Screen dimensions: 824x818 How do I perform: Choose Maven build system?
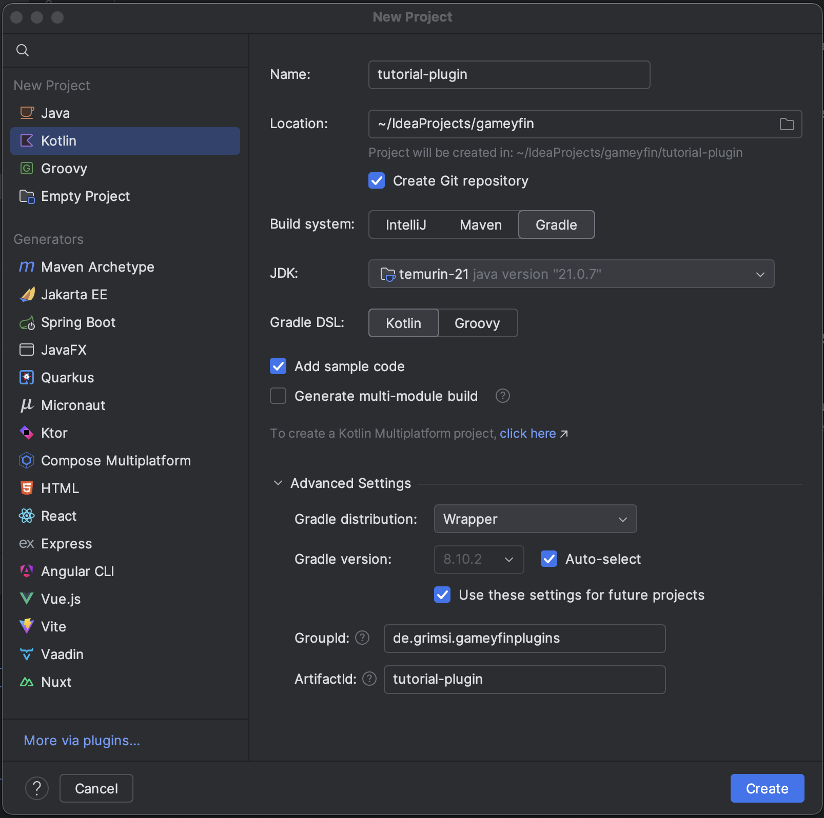coord(481,224)
